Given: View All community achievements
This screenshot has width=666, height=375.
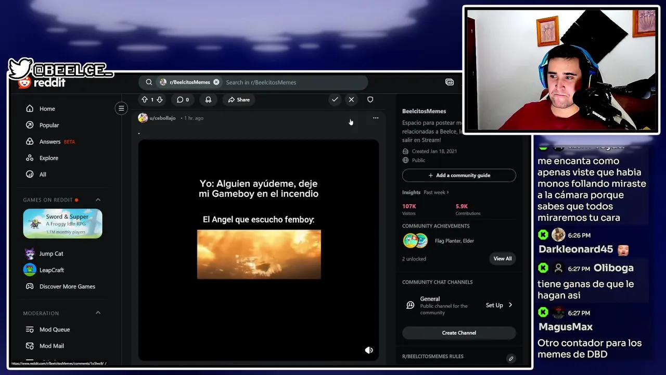Looking at the screenshot, I should pos(503,259).
